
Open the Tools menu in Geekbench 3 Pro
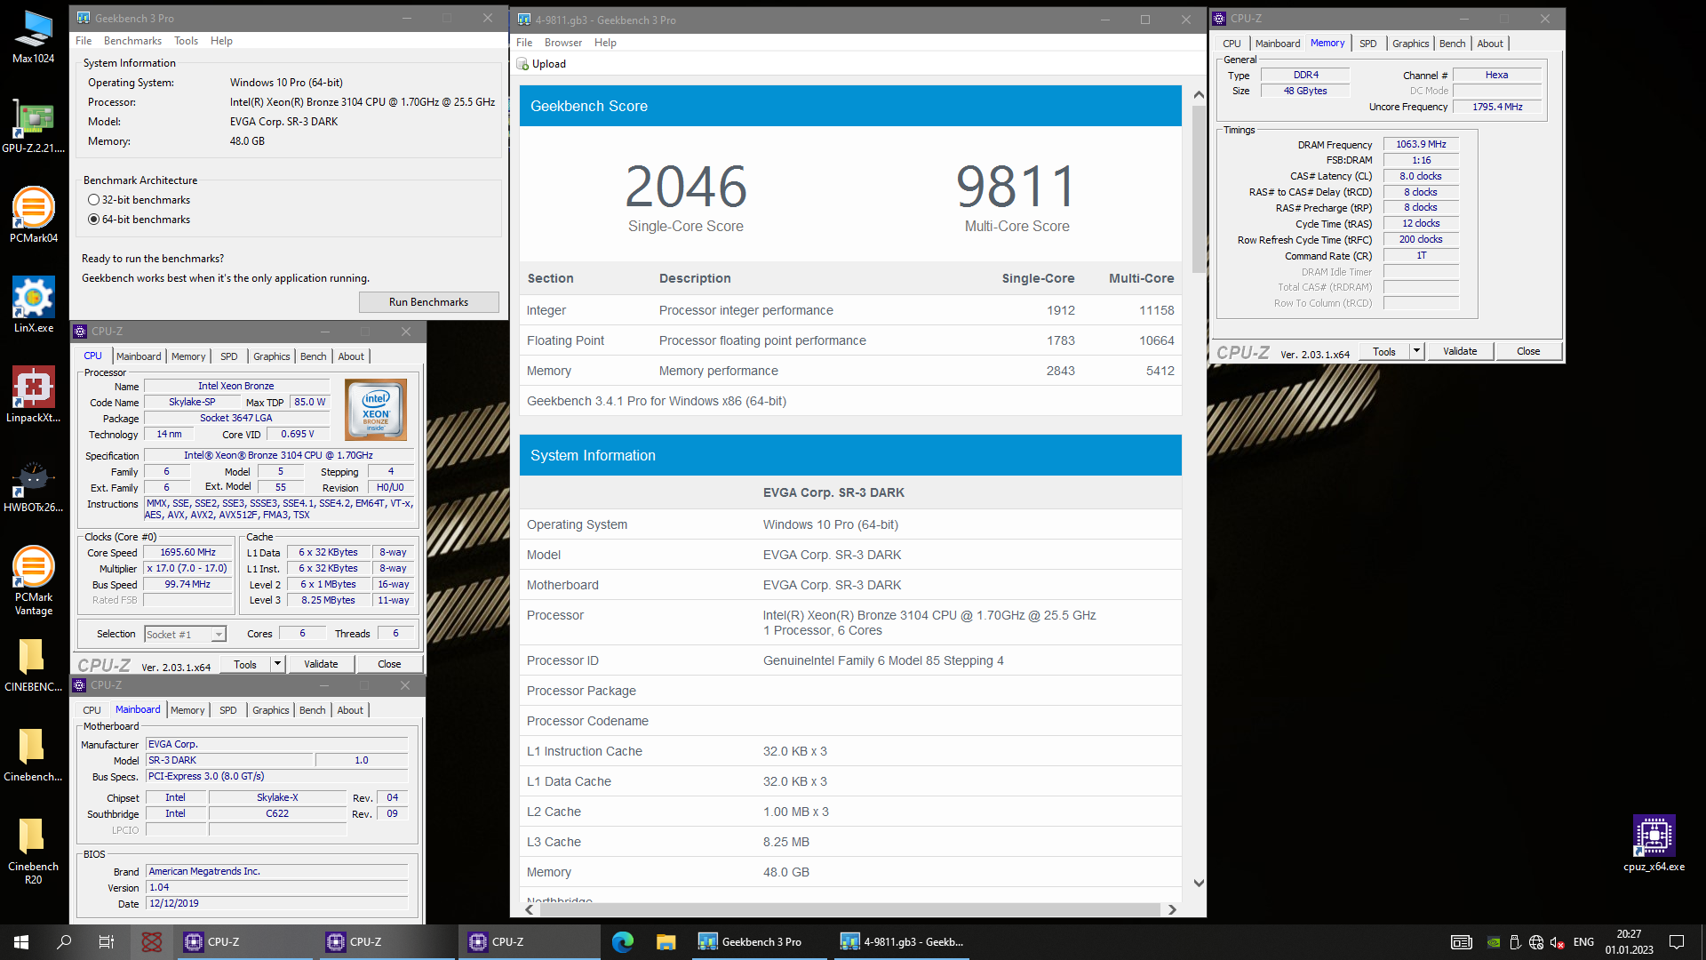point(187,41)
